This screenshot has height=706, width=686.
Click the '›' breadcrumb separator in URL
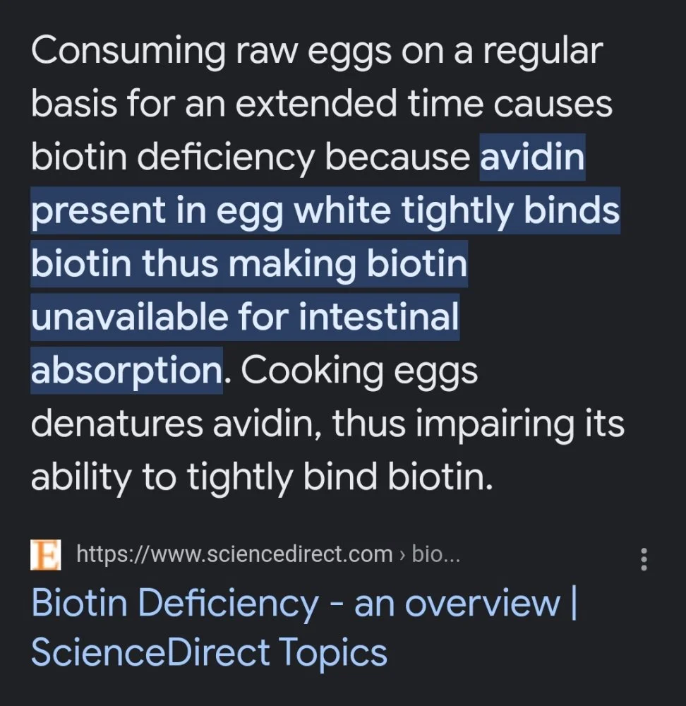[x=402, y=554]
